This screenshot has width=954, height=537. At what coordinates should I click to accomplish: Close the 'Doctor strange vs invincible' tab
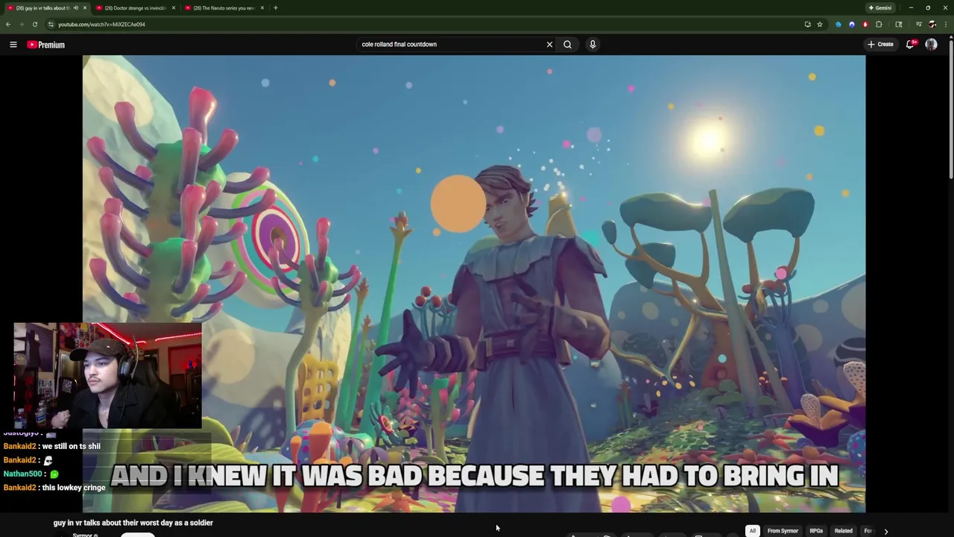[174, 8]
